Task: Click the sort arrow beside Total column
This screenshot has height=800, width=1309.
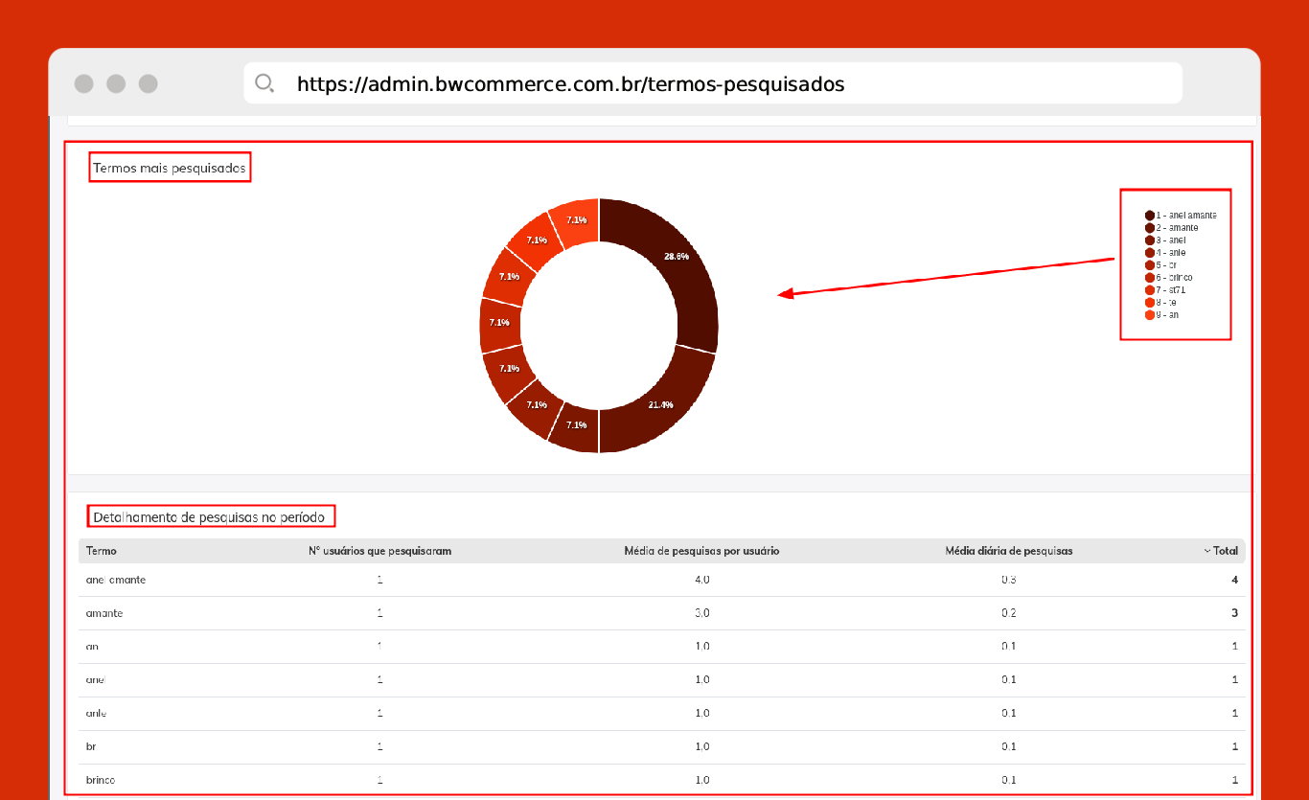Action: pos(1207,551)
